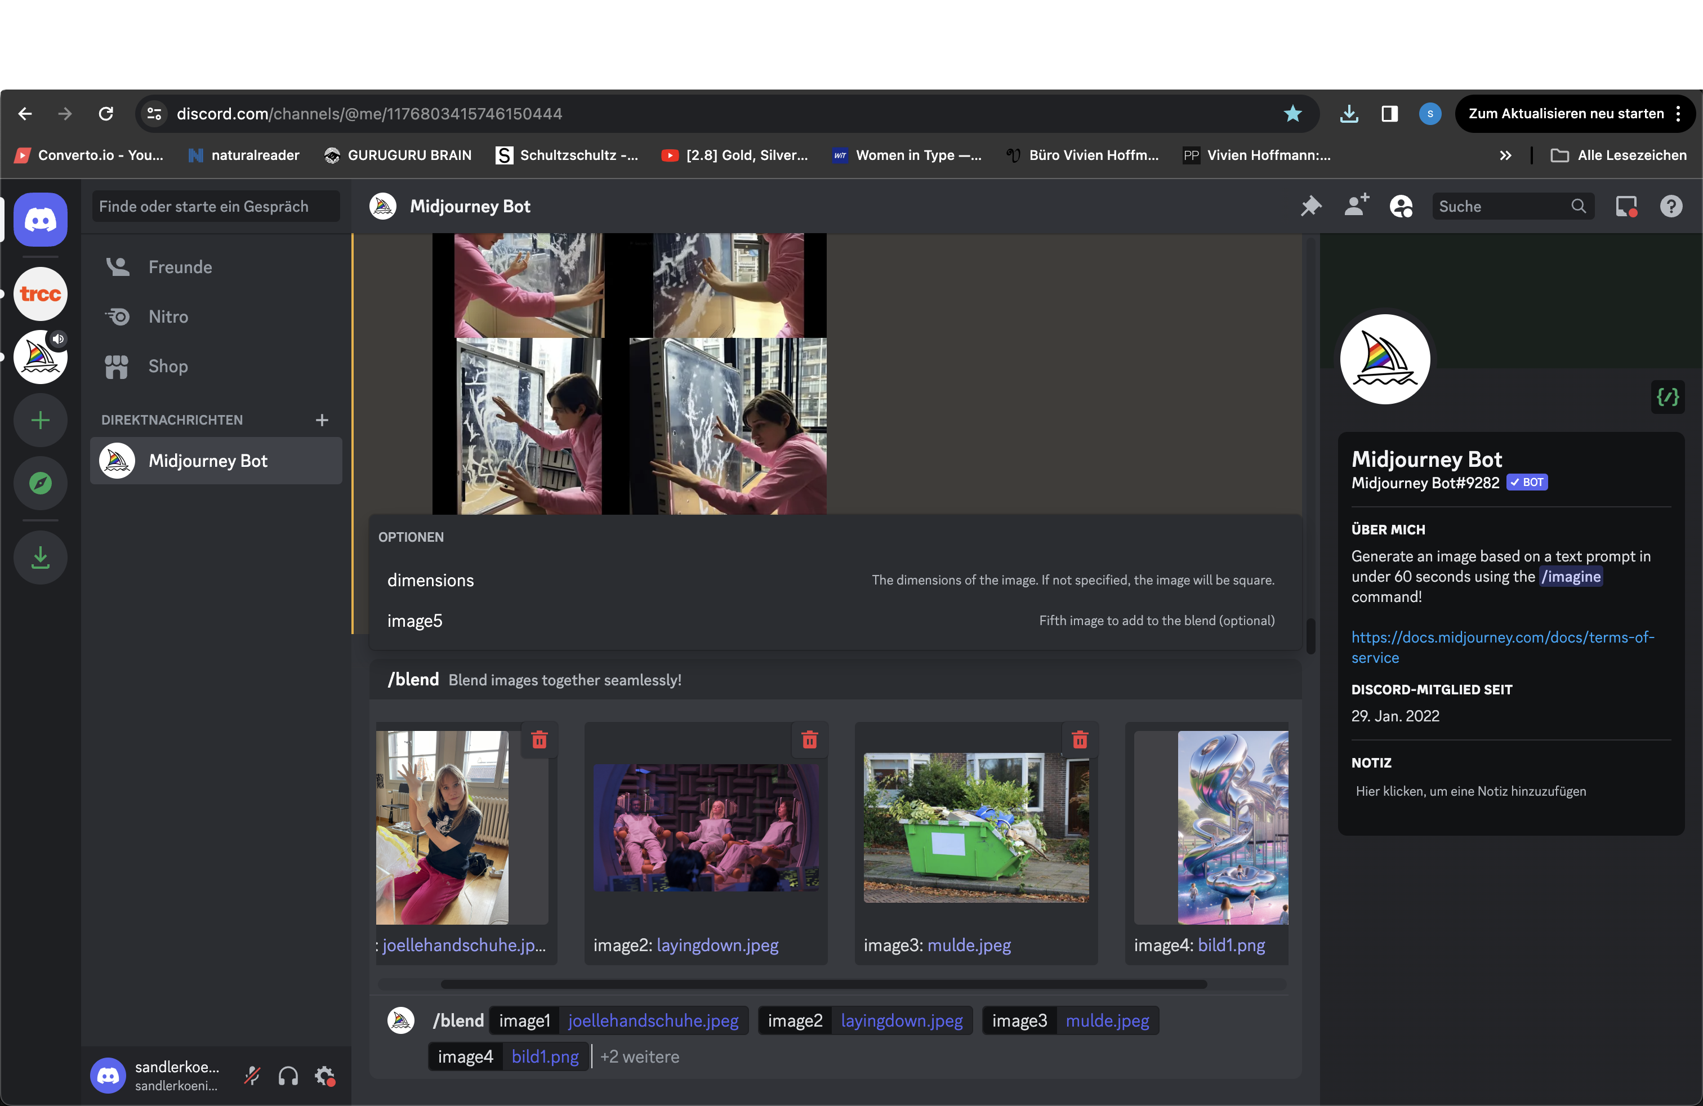Click the image3 mulde.jpeg parameter chip

pos(1071,1020)
